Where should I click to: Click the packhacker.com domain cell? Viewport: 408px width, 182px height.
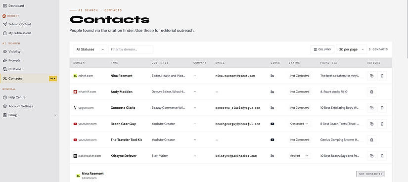tap(87, 156)
